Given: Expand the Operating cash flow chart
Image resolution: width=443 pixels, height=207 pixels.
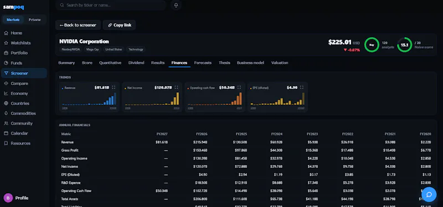Looking at the screenshot, I should coord(239,87).
